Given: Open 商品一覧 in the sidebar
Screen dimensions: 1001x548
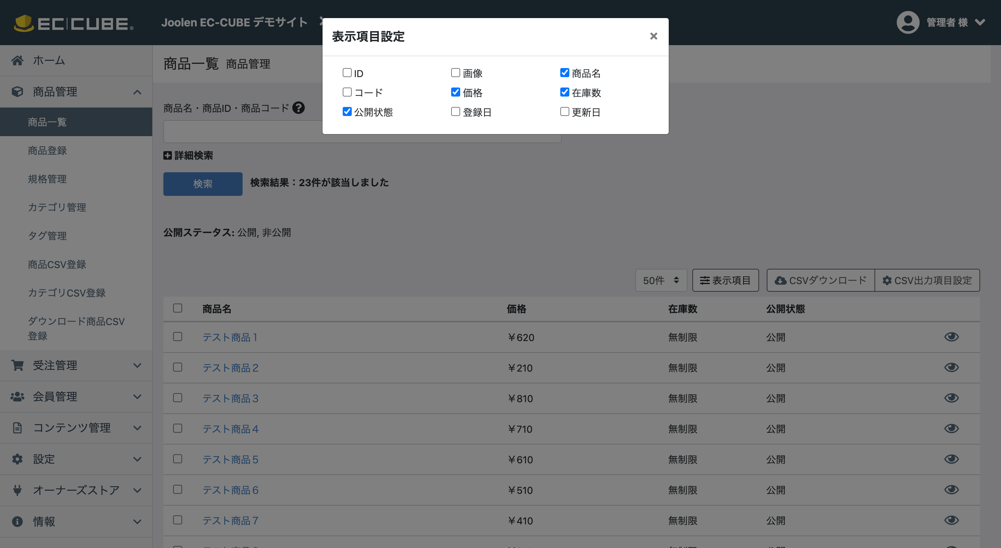Looking at the screenshot, I should point(76,122).
